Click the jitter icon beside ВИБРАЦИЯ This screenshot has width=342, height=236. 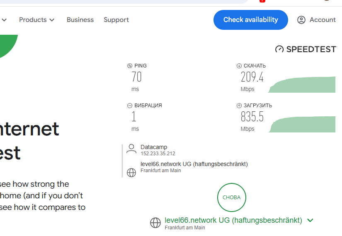pyautogui.click(x=130, y=106)
